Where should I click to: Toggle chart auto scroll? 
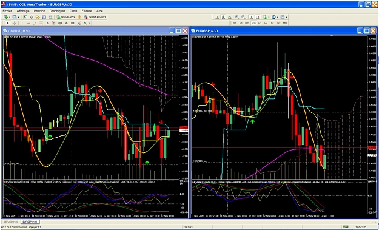252,17
